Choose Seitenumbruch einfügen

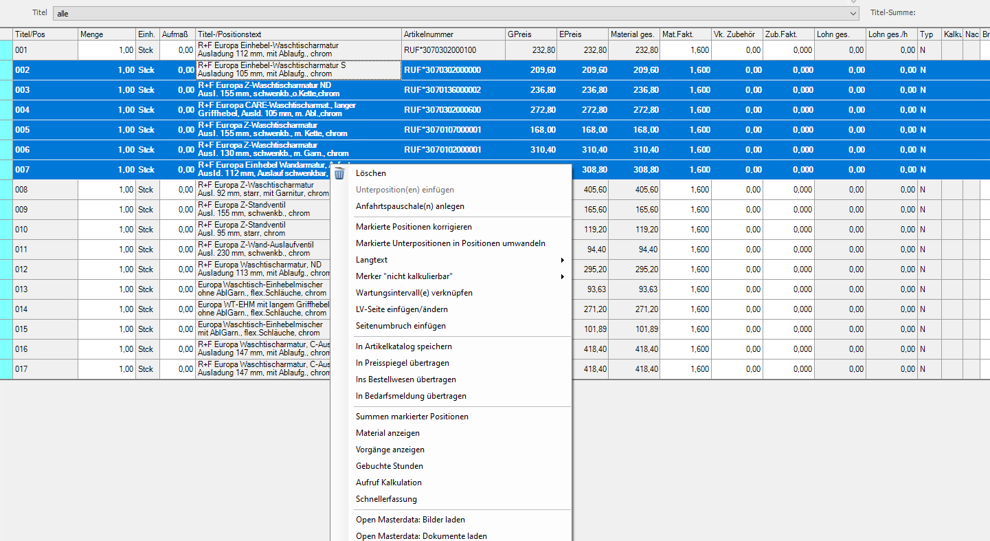(401, 326)
